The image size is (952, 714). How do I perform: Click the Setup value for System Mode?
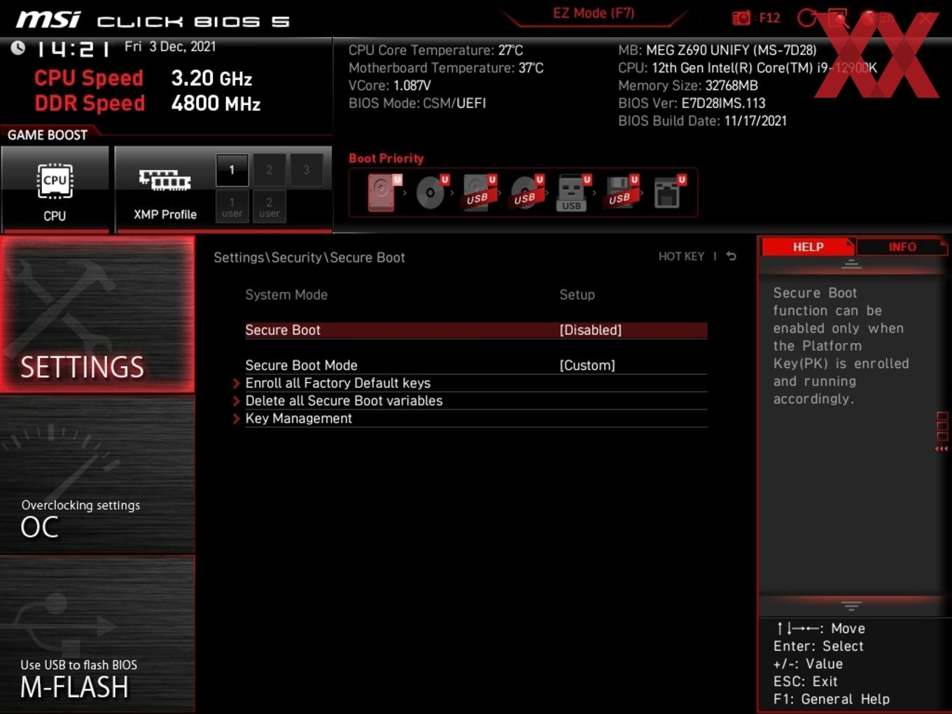pos(577,295)
